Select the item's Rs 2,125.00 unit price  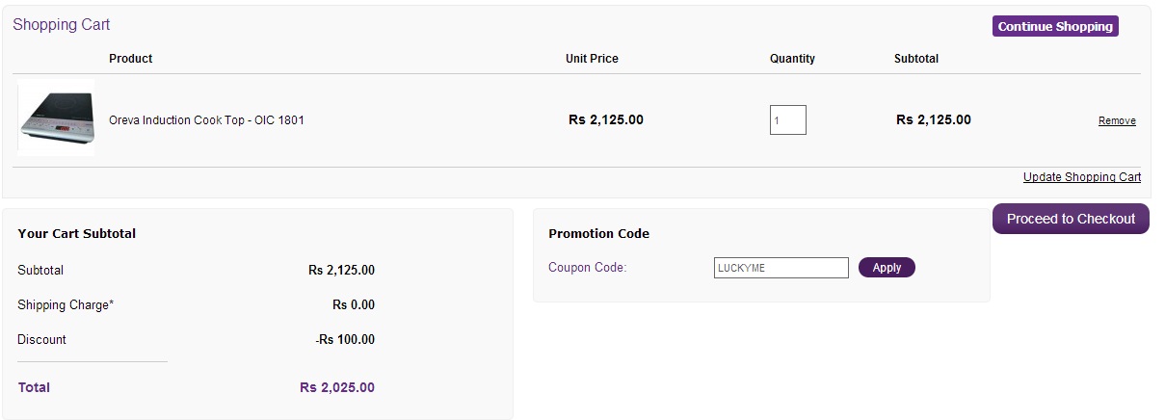(x=606, y=120)
